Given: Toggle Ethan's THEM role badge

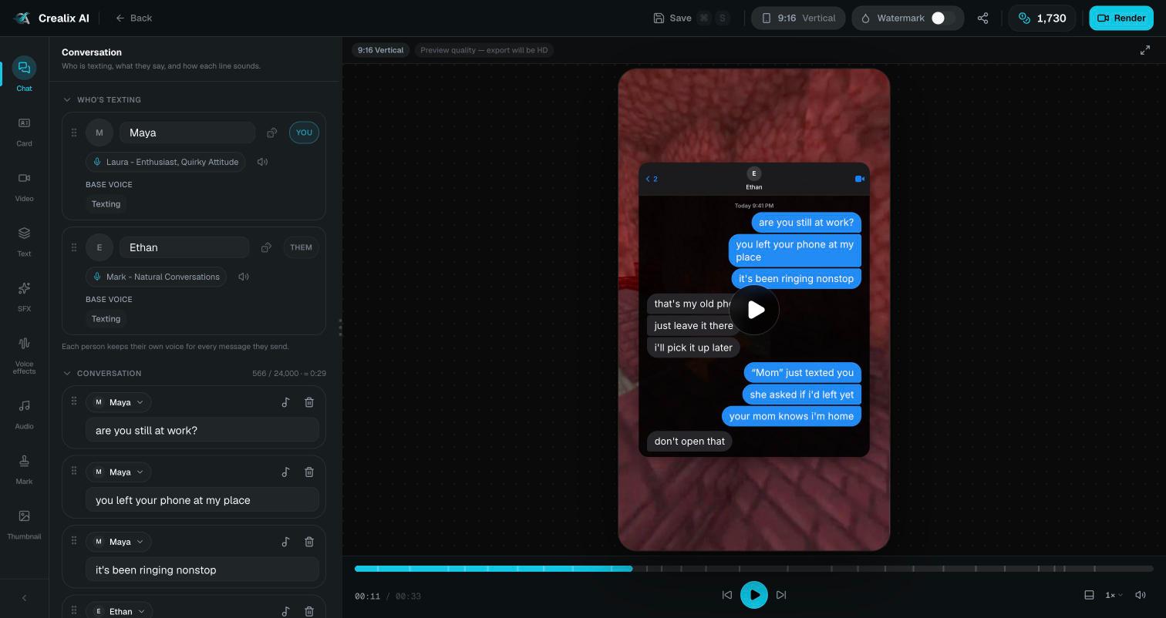Looking at the screenshot, I should coord(301,247).
